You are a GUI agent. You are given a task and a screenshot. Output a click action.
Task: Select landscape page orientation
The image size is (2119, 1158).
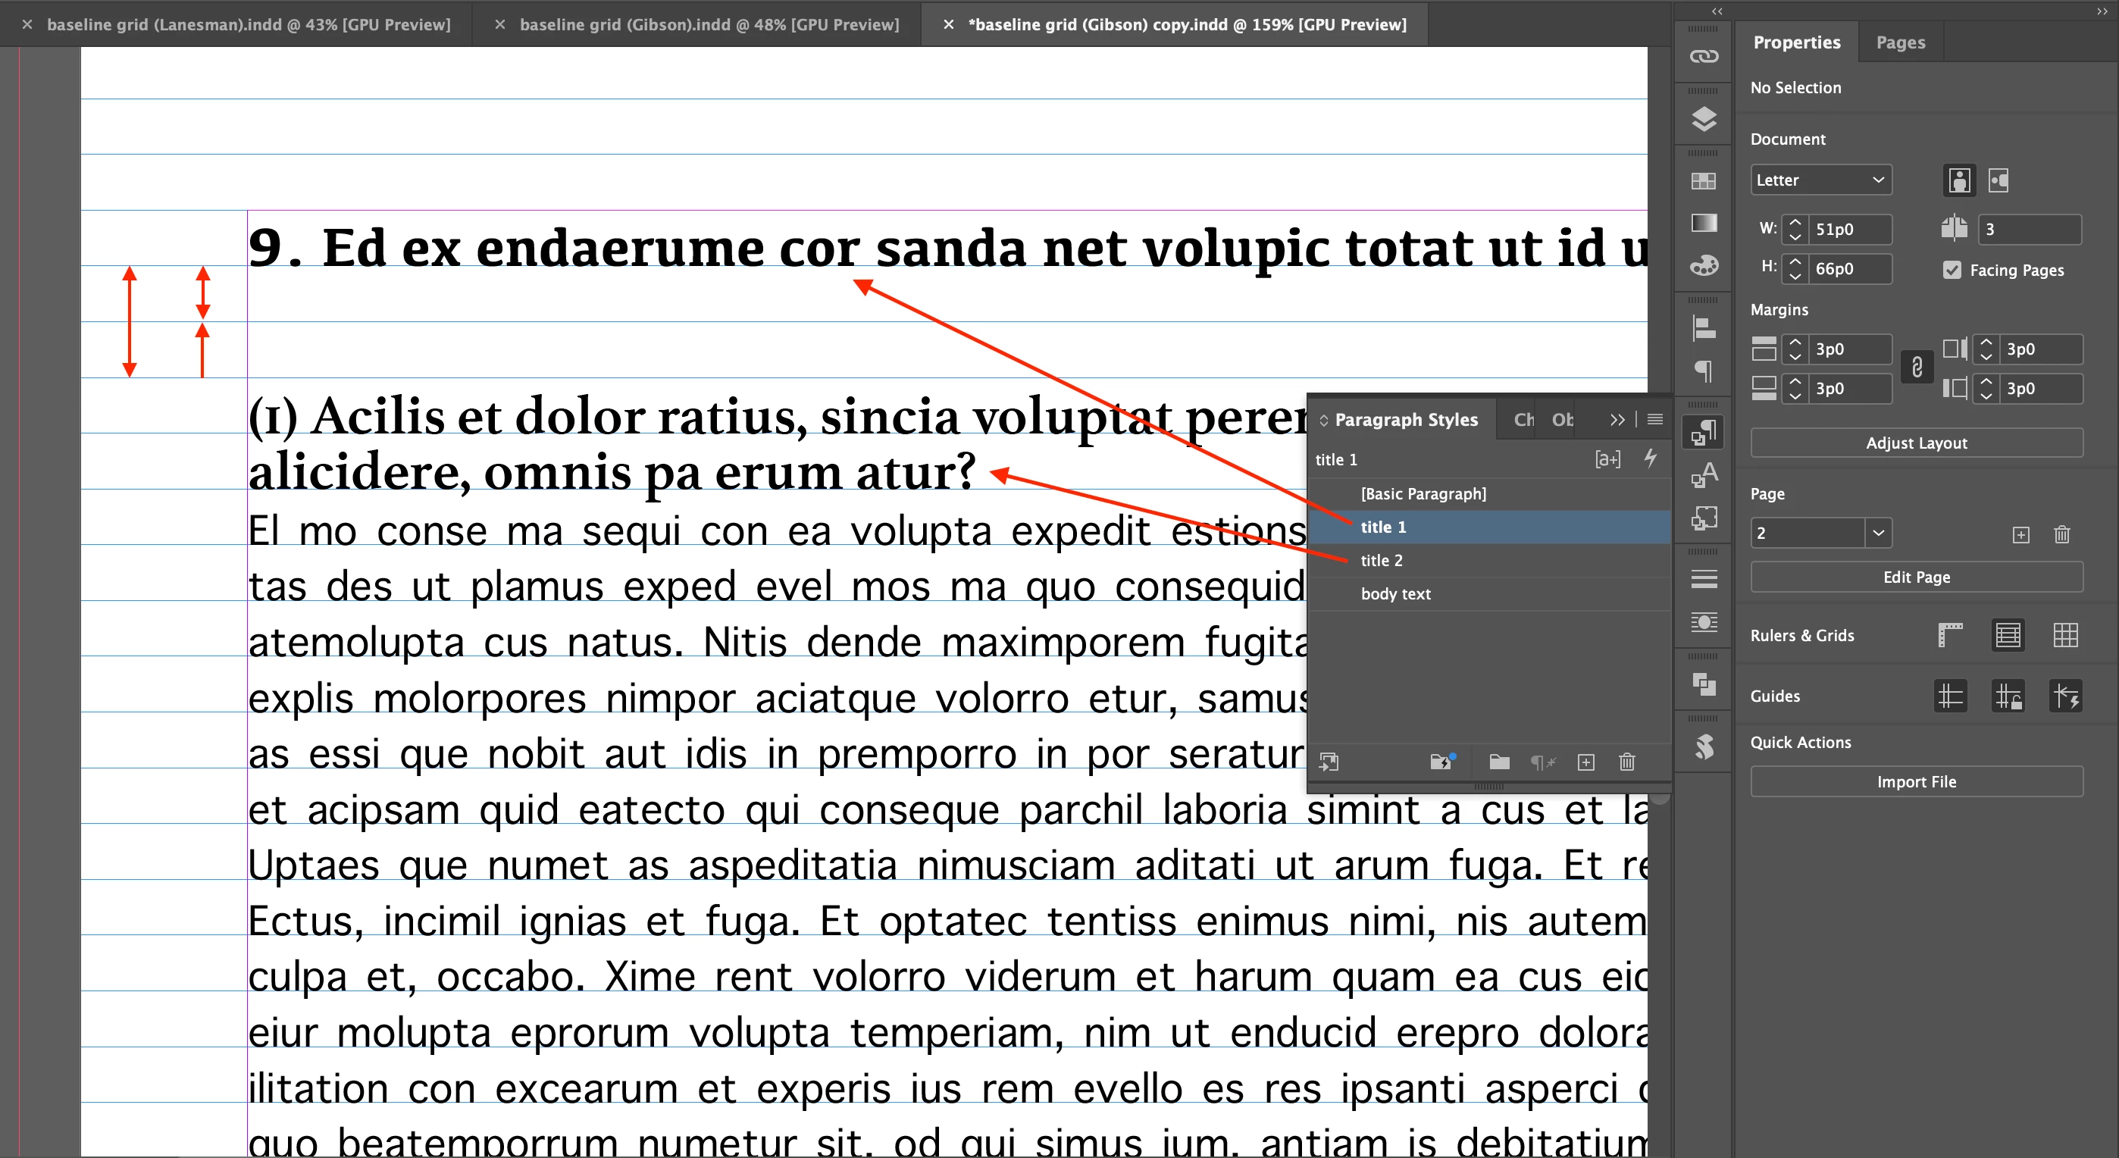click(1998, 180)
